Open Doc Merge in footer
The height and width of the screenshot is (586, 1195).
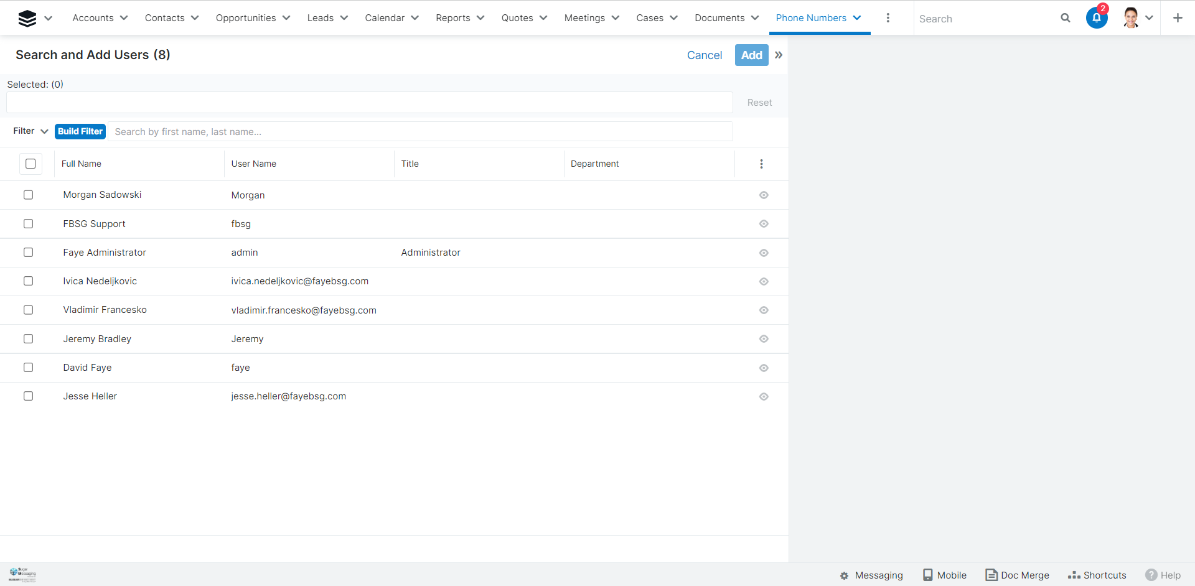point(1017,575)
